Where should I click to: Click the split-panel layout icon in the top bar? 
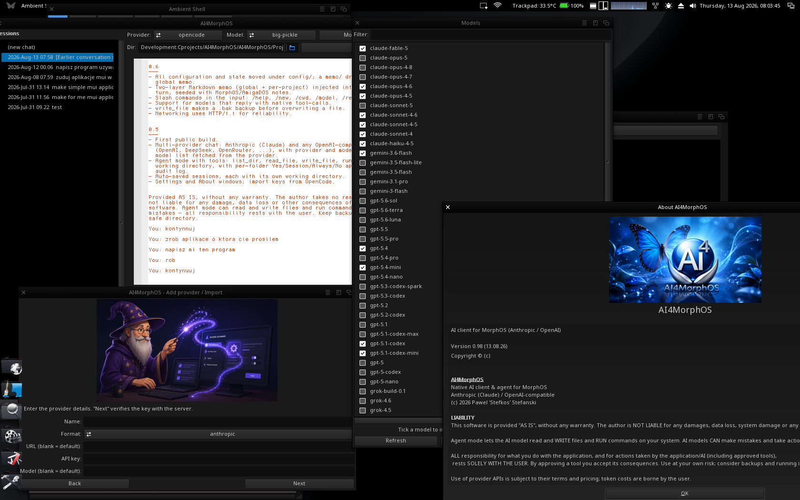tap(603, 6)
